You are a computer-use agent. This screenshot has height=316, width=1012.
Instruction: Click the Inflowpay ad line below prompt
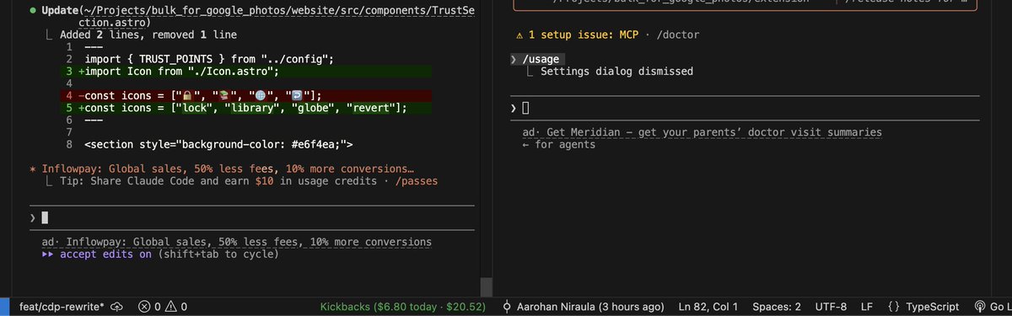[x=236, y=242]
